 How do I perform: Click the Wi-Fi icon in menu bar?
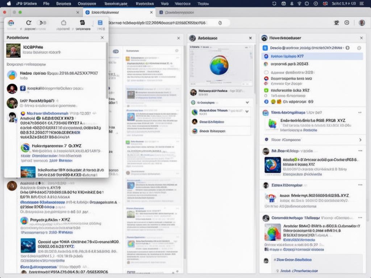299,3
